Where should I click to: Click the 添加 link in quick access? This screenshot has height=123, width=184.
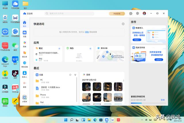point(87,32)
